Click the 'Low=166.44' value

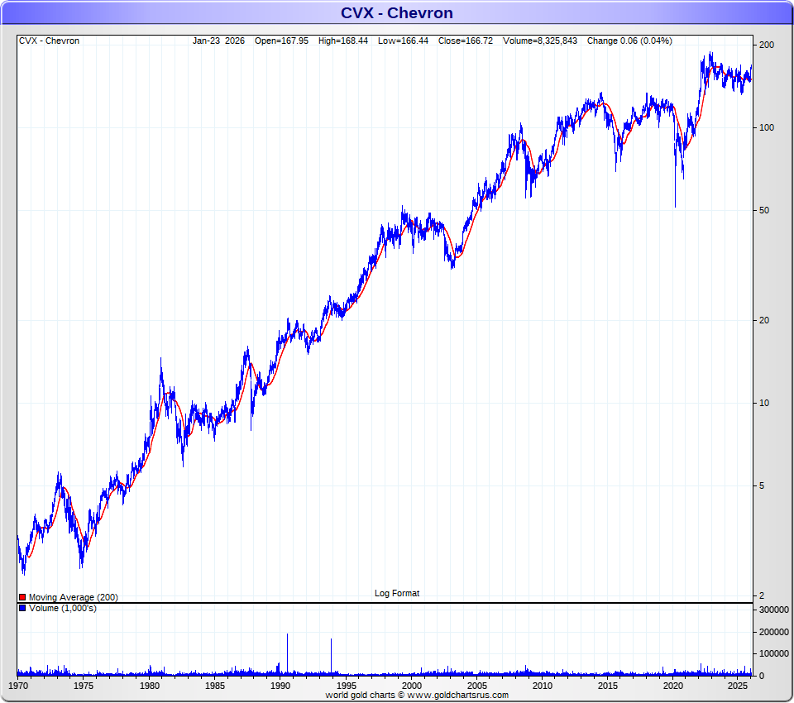click(403, 41)
